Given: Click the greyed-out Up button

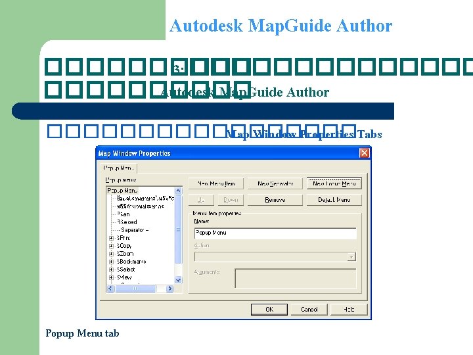Looking at the screenshot, I should coord(201,200).
